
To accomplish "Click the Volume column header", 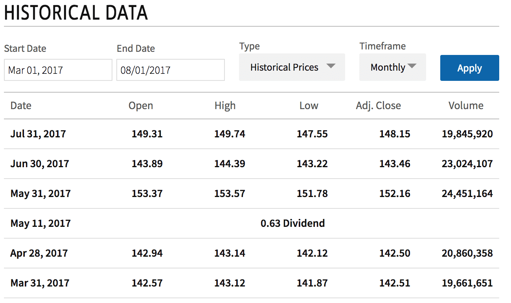I will (466, 106).
